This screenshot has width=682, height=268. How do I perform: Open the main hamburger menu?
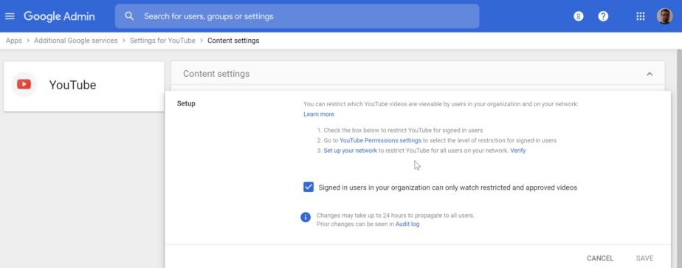pos(10,16)
